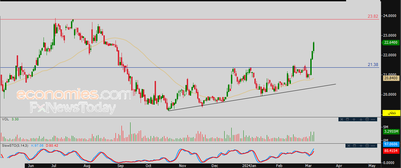Screen dimensions: 401x168
Task: Select the black ascending trendline
Action: 252,97
